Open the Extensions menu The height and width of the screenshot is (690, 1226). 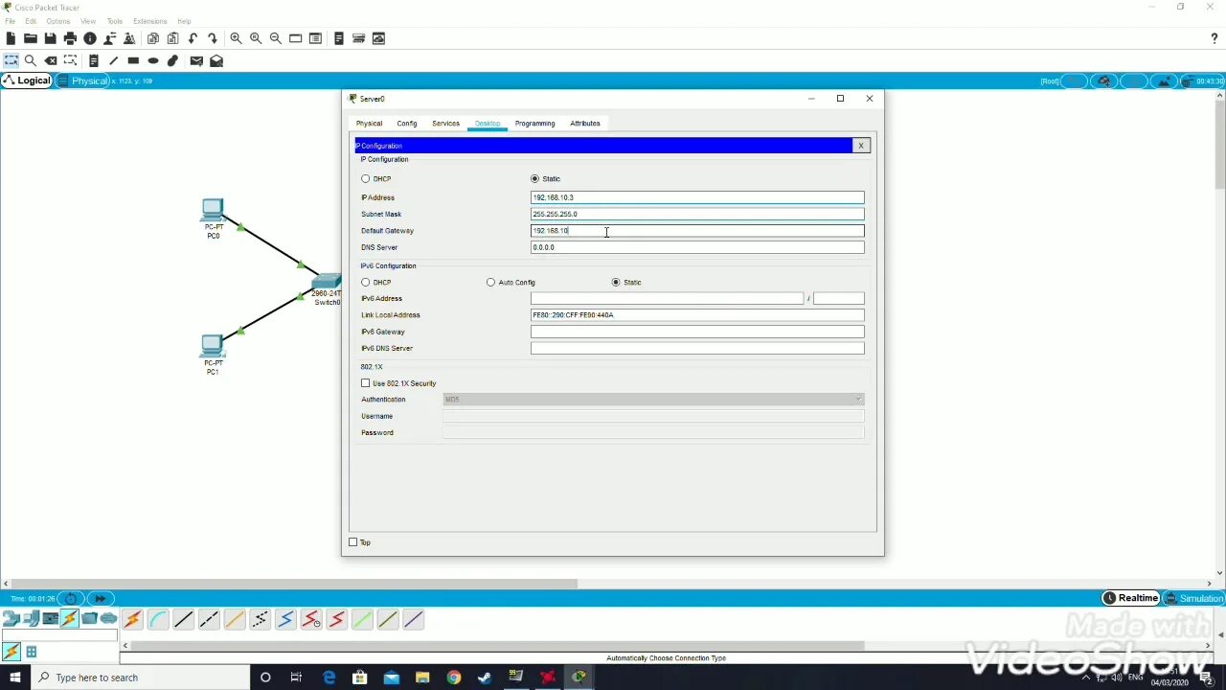pos(149,21)
